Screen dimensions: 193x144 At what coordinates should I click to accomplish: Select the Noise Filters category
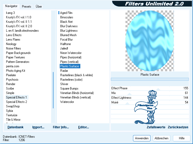coord(14,48)
